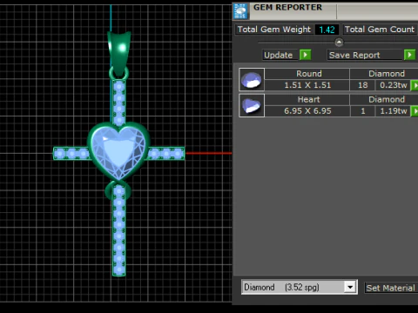Click the Total Gem Weight value 1.42

point(327,30)
